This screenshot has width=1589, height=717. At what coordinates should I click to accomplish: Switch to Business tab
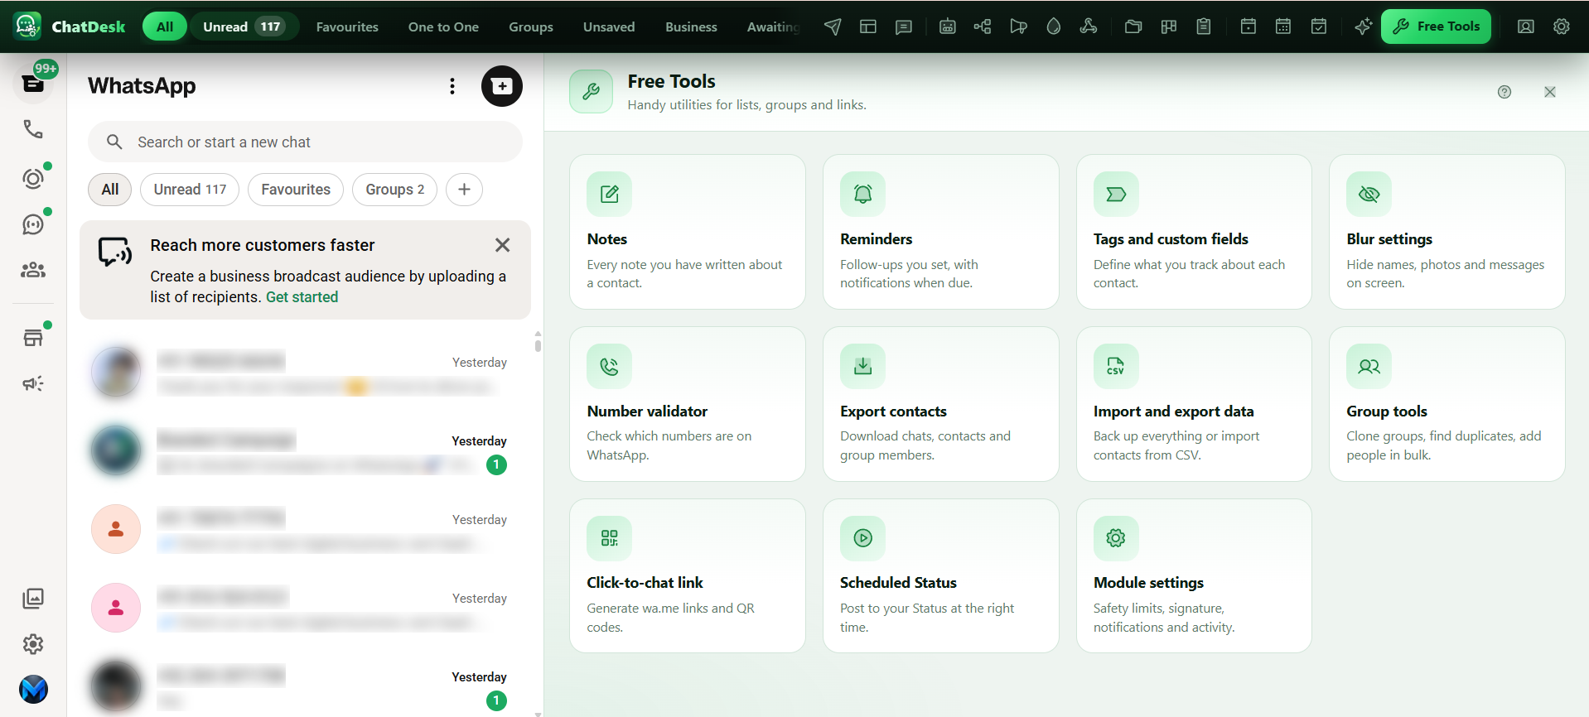tap(691, 26)
